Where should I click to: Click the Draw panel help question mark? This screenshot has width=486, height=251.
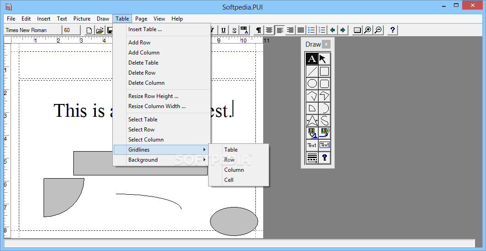coord(324,158)
